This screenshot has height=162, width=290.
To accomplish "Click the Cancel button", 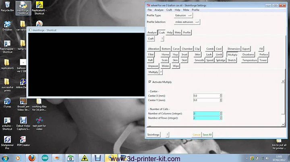I will click(197, 135).
